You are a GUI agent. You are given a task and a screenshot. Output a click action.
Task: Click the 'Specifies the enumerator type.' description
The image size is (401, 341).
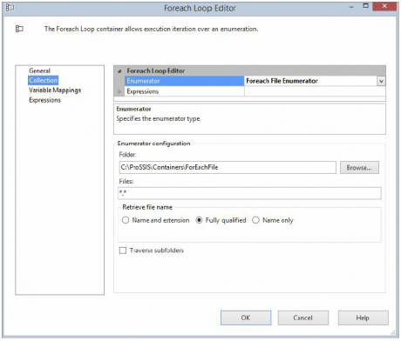(159, 118)
